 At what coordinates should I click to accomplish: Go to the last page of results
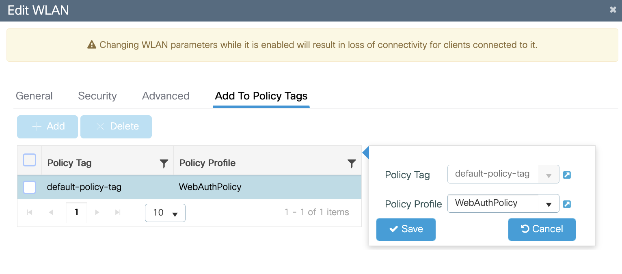click(x=118, y=212)
